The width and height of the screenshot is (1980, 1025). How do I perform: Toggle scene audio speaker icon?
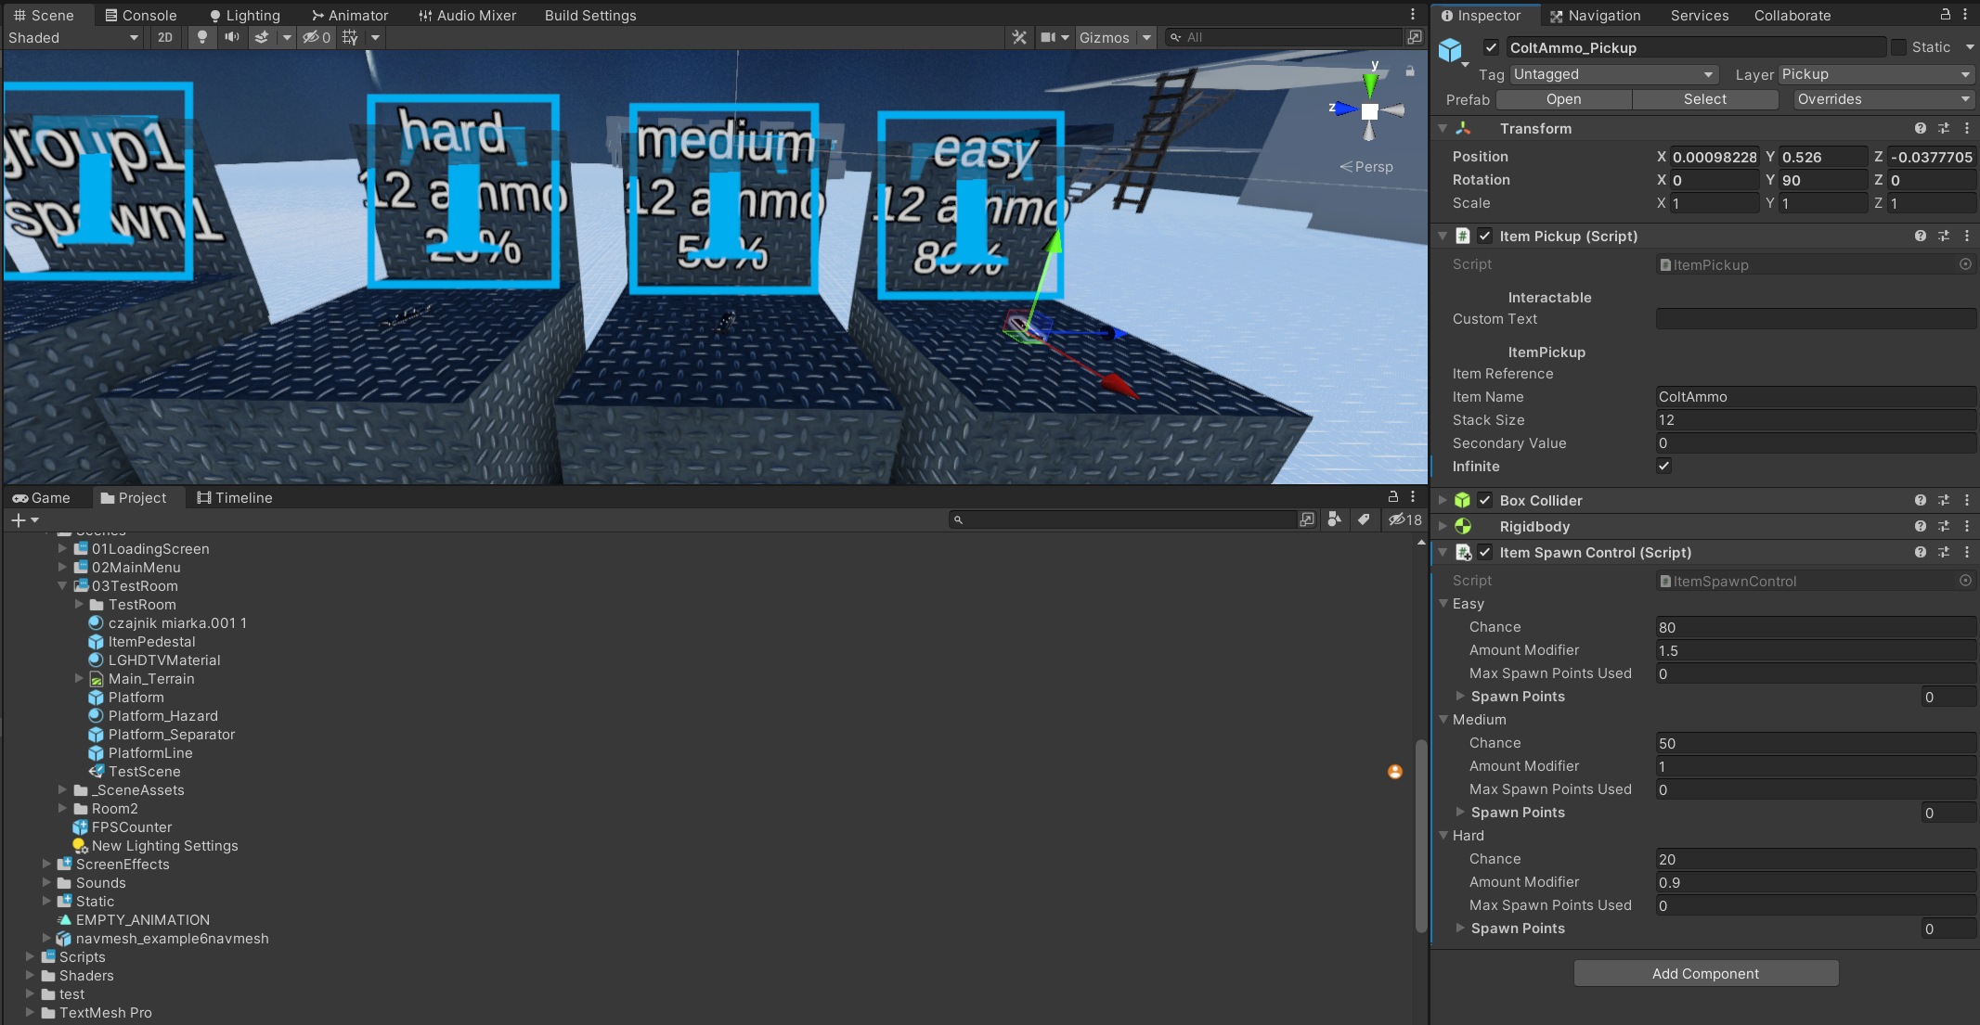click(x=232, y=37)
